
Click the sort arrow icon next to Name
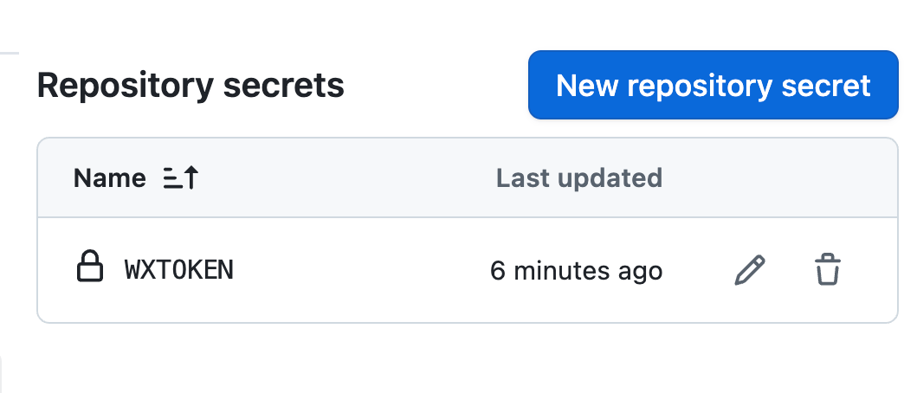(181, 178)
